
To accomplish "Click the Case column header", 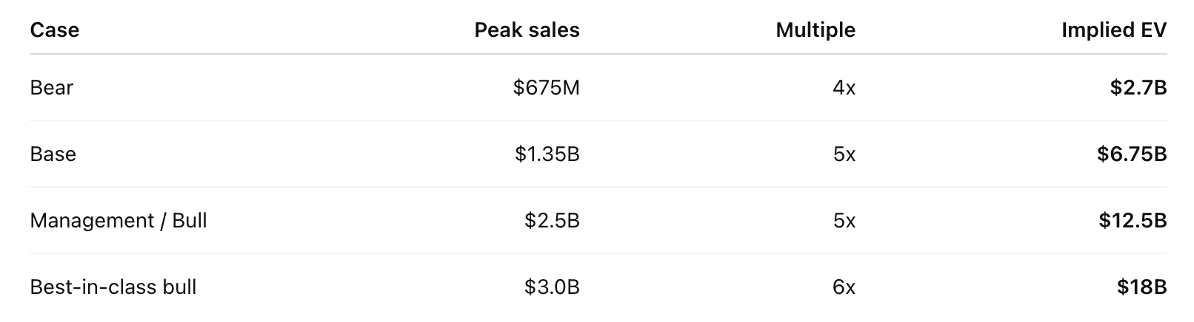I will [54, 30].
